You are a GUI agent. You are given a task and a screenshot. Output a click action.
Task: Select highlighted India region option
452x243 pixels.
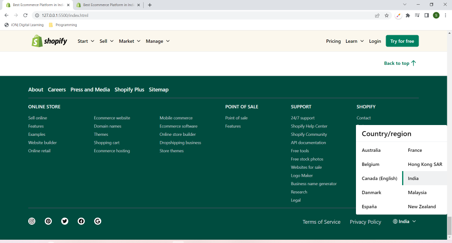click(425, 178)
